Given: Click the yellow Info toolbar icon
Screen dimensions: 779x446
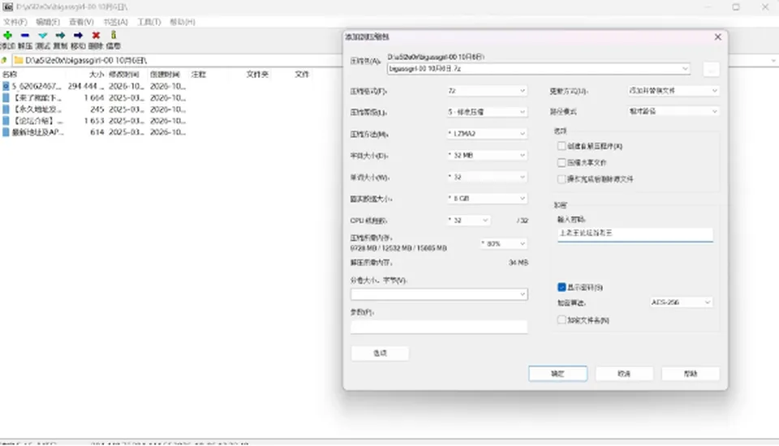Looking at the screenshot, I should (x=114, y=35).
